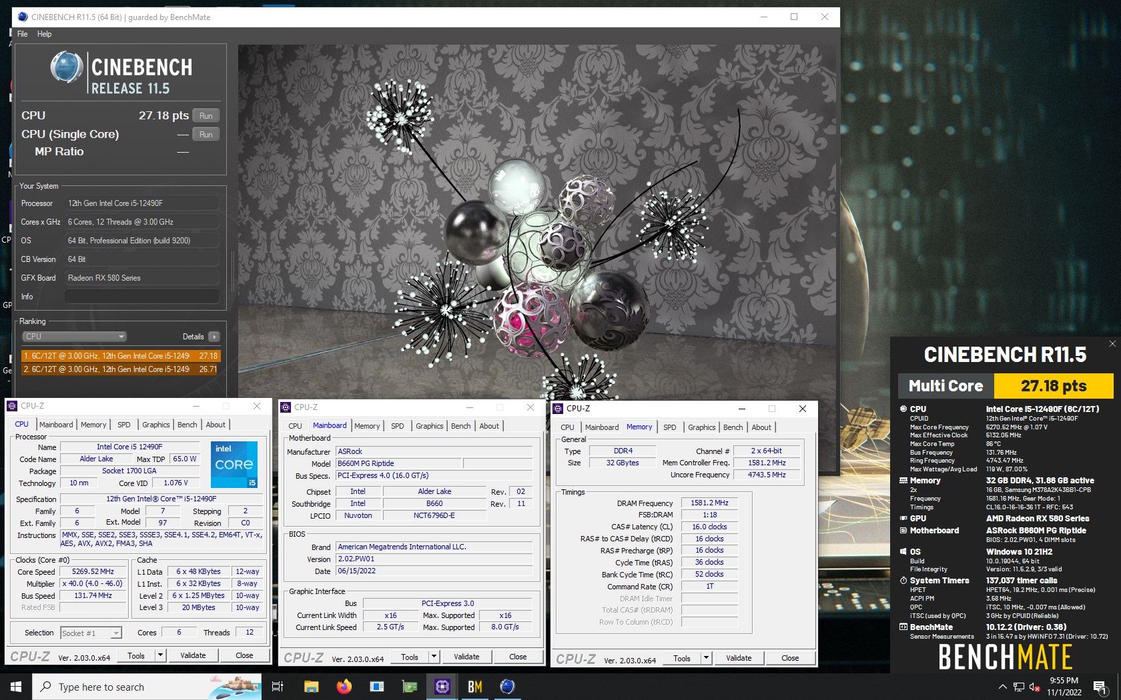The width and height of the screenshot is (1121, 700).
Task: Open Mainboard tab in CPU window
Action: pyautogui.click(x=56, y=425)
